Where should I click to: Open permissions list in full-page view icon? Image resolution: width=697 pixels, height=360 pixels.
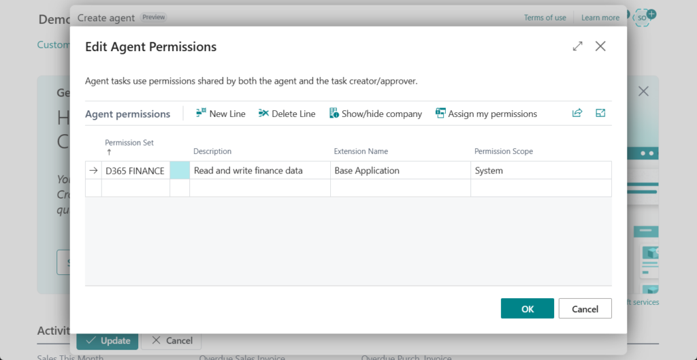[600, 114]
